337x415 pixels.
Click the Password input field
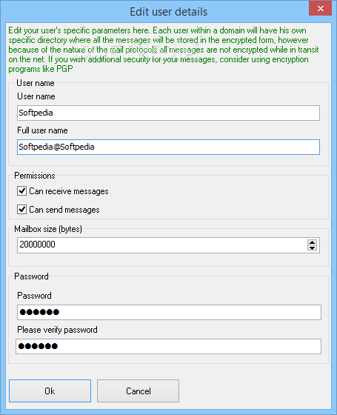click(169, 312)
